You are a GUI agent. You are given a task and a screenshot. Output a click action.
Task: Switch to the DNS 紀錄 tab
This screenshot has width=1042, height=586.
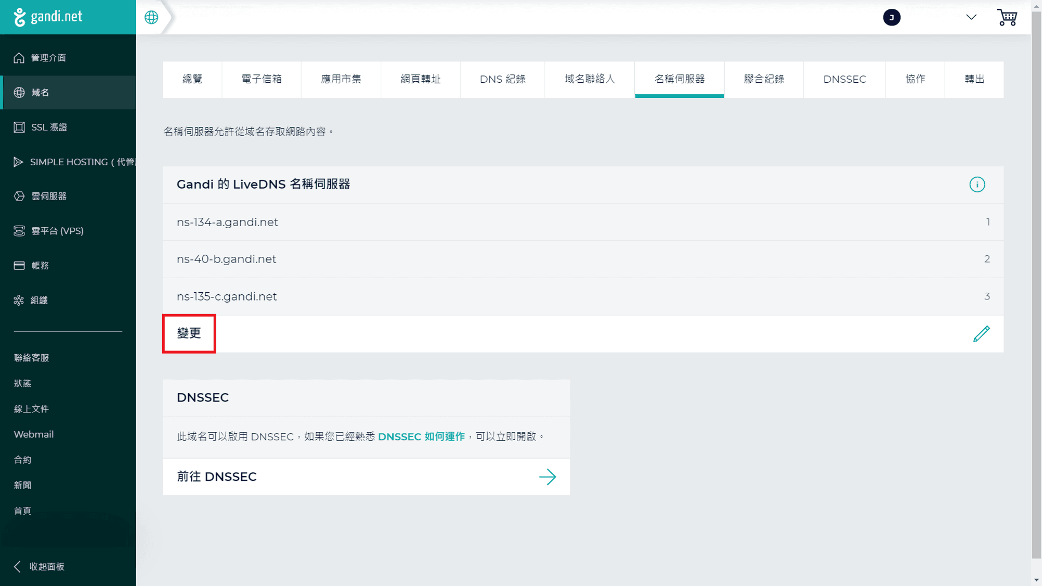tap(503, 79)
